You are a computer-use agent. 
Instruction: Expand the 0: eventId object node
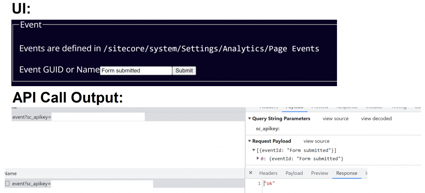(258, 159)
